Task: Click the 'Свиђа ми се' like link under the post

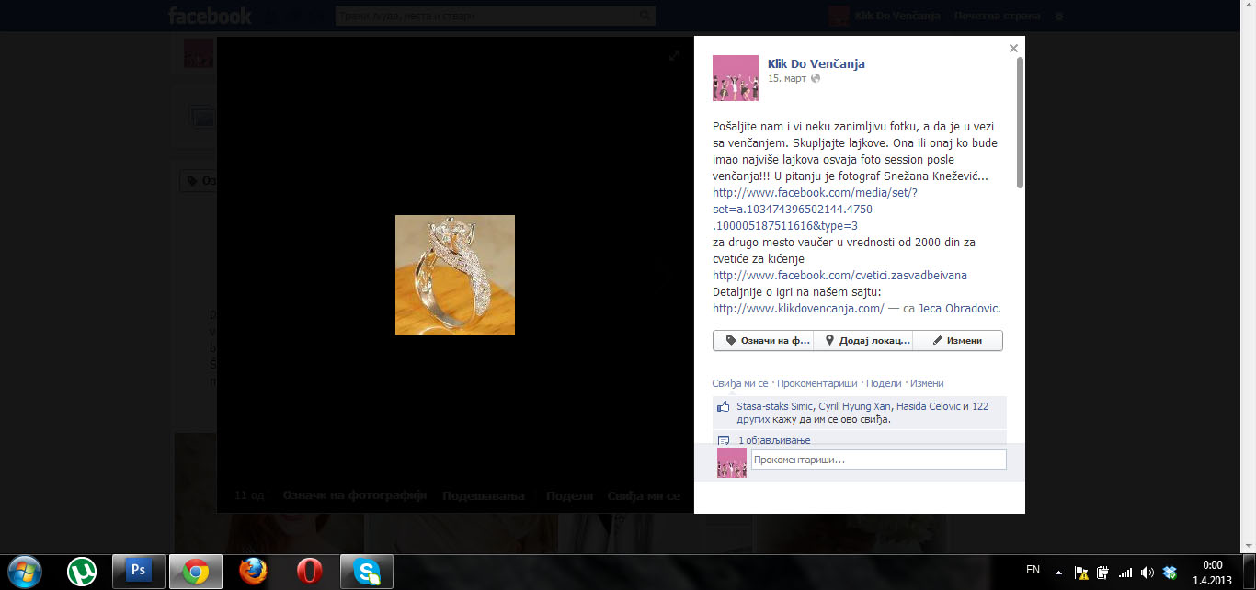Action: pos(739,383)
